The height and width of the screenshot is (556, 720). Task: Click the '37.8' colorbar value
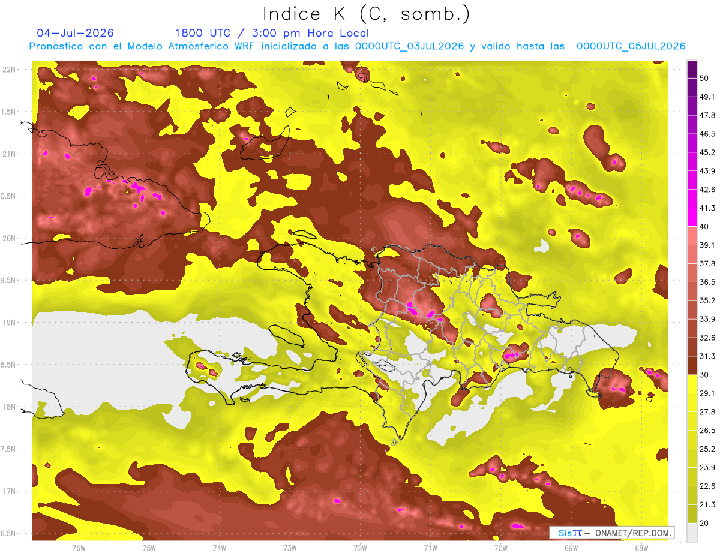(708, 263)
